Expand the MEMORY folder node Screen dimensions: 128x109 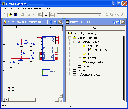point(80,54)
